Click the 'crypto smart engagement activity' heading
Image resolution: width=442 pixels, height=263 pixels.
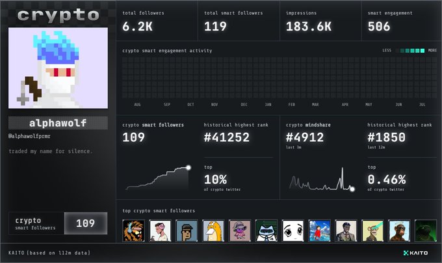pyautogui.click(x=167, y=51)
